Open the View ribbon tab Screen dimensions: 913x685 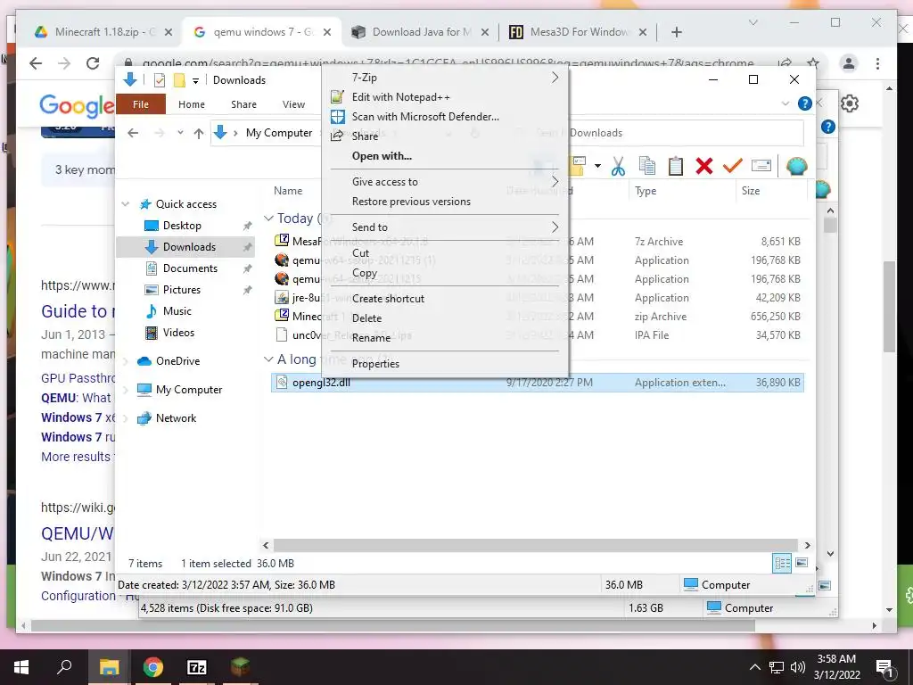293,104
